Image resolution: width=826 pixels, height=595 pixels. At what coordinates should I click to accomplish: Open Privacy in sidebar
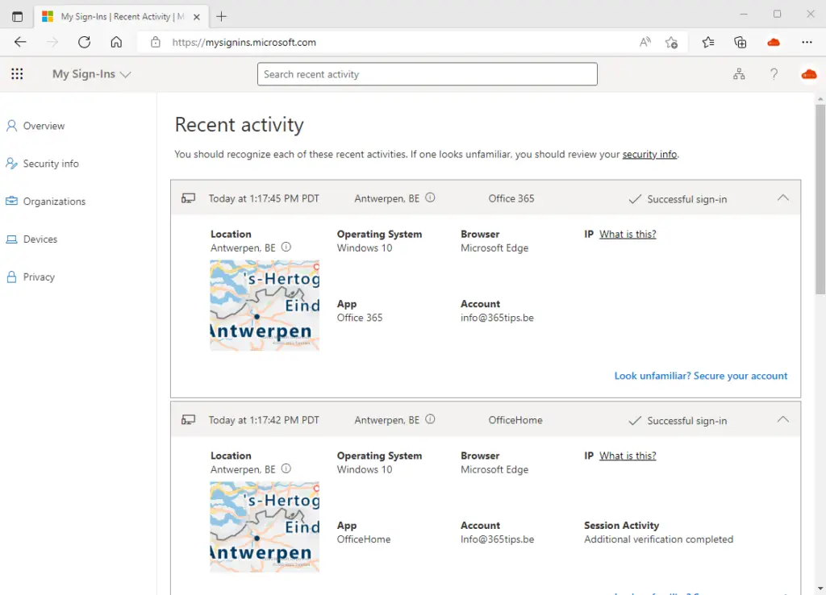click(31, 277)
